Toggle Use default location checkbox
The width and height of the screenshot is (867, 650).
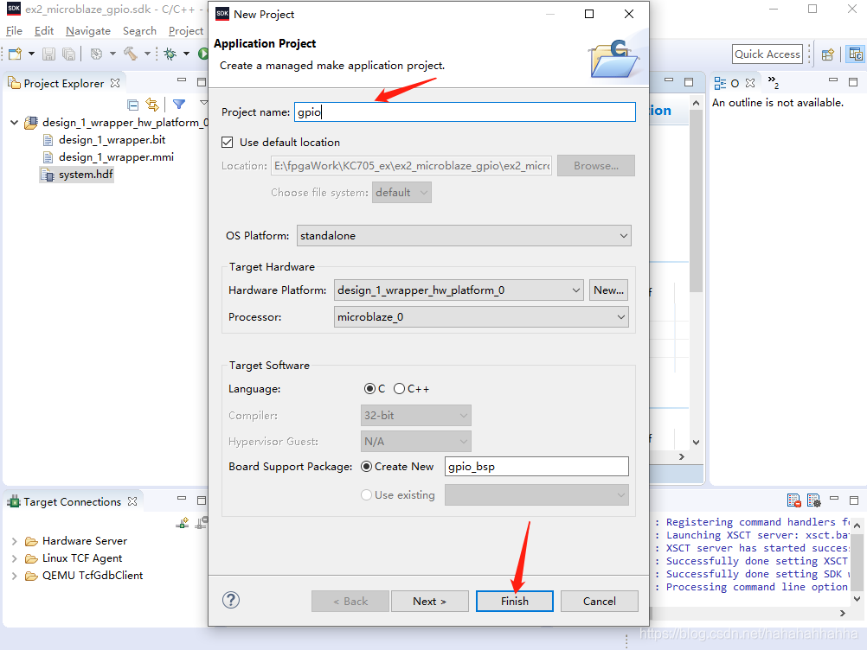click(x=228, y=143)
